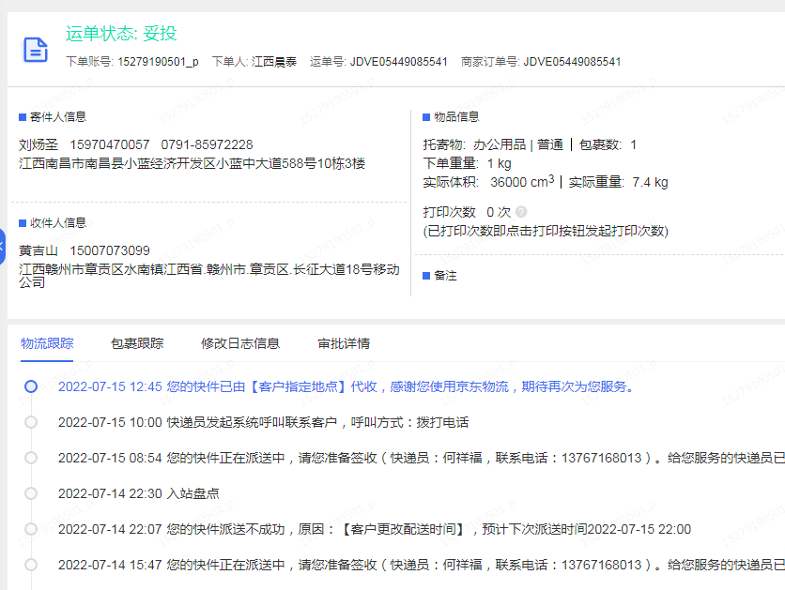The height and width of the screenshot is (590, 785).
Task: Click the 运单状态: 妥投 heading
Action: [121, 34]
